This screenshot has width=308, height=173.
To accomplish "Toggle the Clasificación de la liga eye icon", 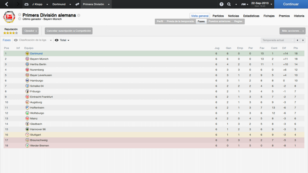I will point(16,40).
